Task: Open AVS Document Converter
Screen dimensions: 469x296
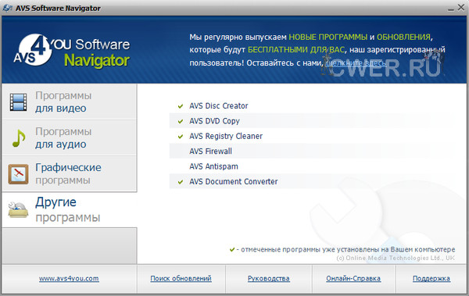Action: (x=233, y=182)
